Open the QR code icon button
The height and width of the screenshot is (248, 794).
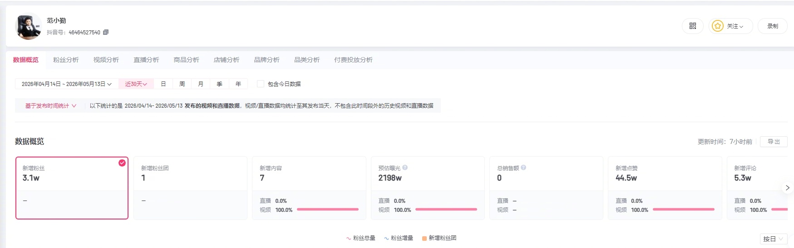[x=692, y=26]
